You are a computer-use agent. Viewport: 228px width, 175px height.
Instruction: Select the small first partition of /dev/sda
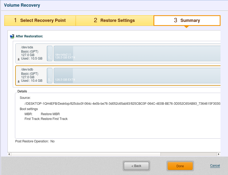point(50,53)
